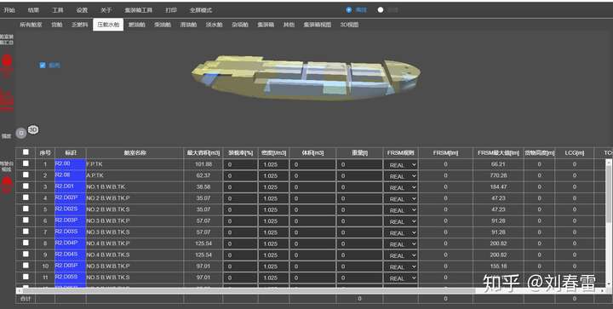Screen dimensions: 613x309
Task: Open the 开始 menu
Action: pos(9,10)
